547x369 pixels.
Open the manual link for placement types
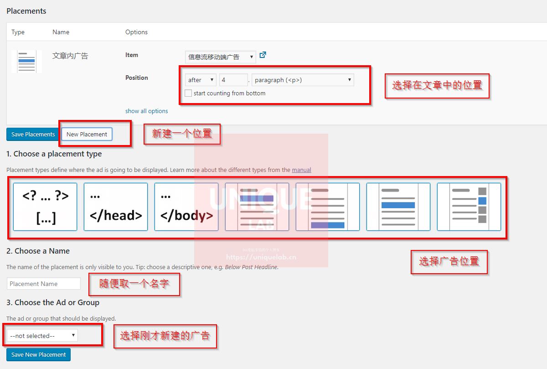(301, 170)
